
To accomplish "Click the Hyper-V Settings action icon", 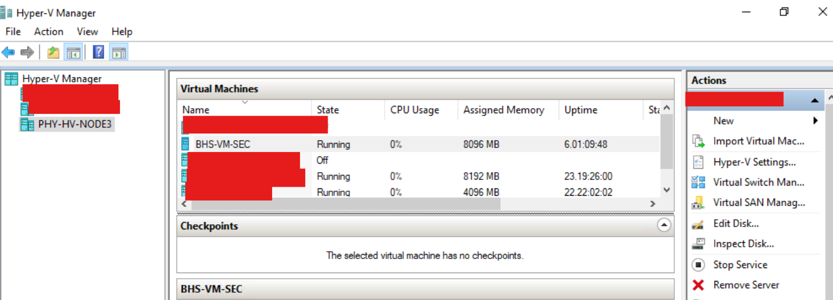I will tap(698, 162).
